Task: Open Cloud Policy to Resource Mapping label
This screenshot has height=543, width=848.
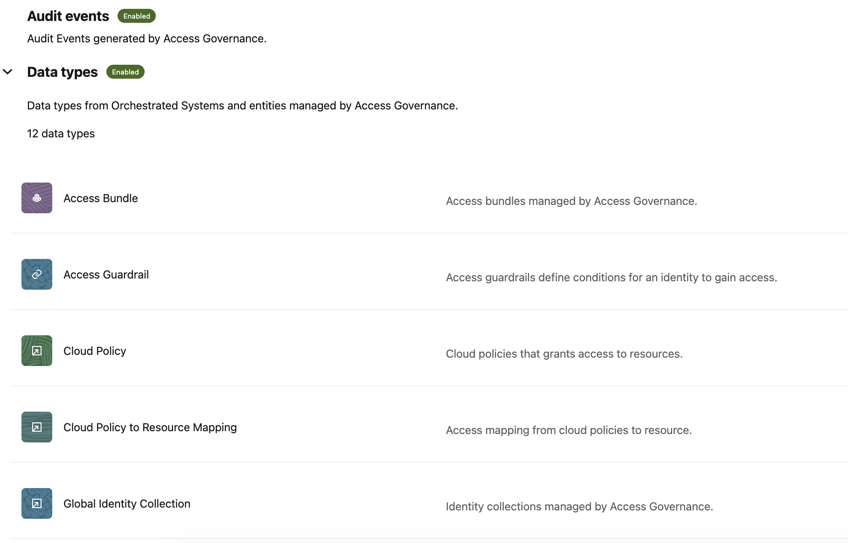Action: pyautogui.click(x=150, y=428)
